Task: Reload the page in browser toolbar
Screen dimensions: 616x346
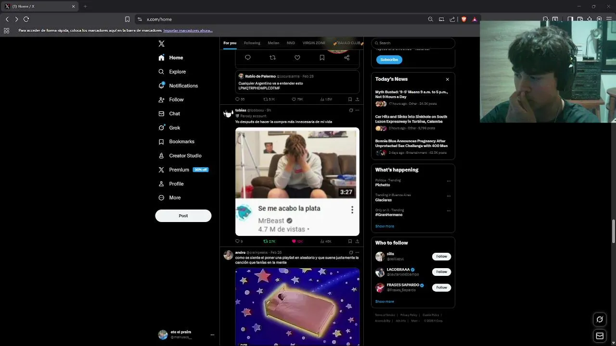Action: click(26, 19)
